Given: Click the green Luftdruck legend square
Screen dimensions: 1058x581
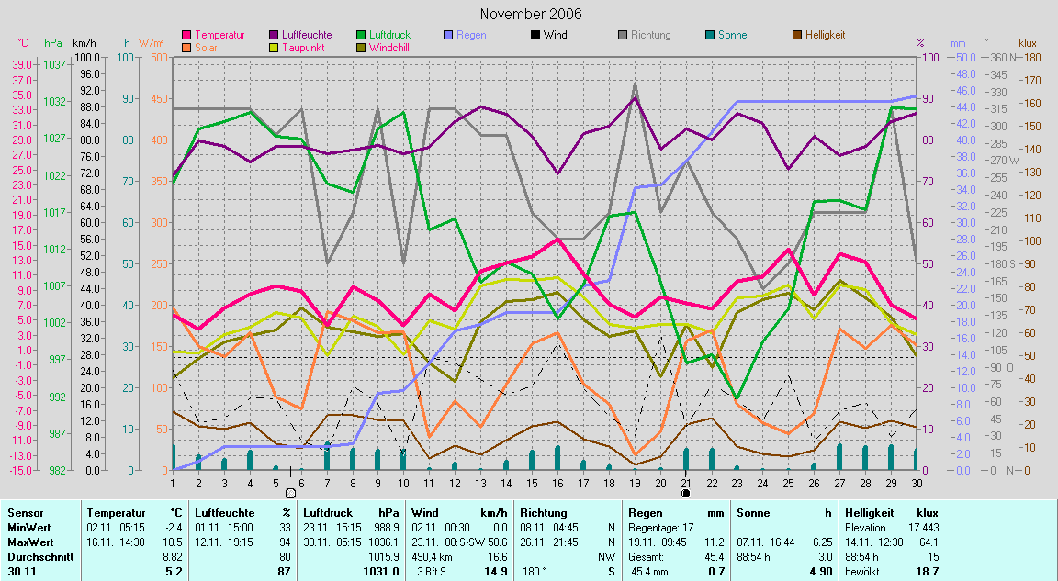Looking at the screenshot, I should [361, 35].
